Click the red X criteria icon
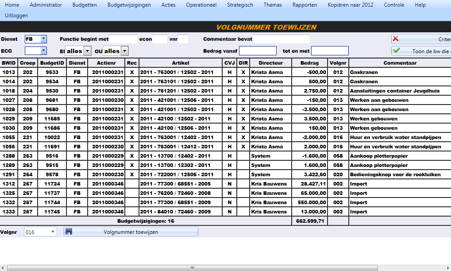 [396, 39]
